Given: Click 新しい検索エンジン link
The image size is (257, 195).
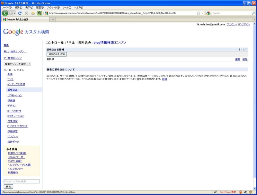Looking at the screenshot, I should click(15, 51).
